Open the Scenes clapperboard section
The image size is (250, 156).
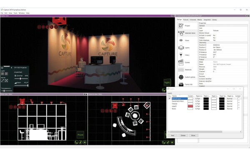187,62
